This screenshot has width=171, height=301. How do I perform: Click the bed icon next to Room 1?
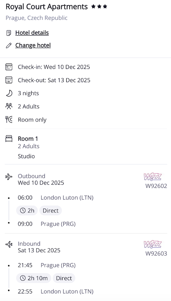click(9, 139)
